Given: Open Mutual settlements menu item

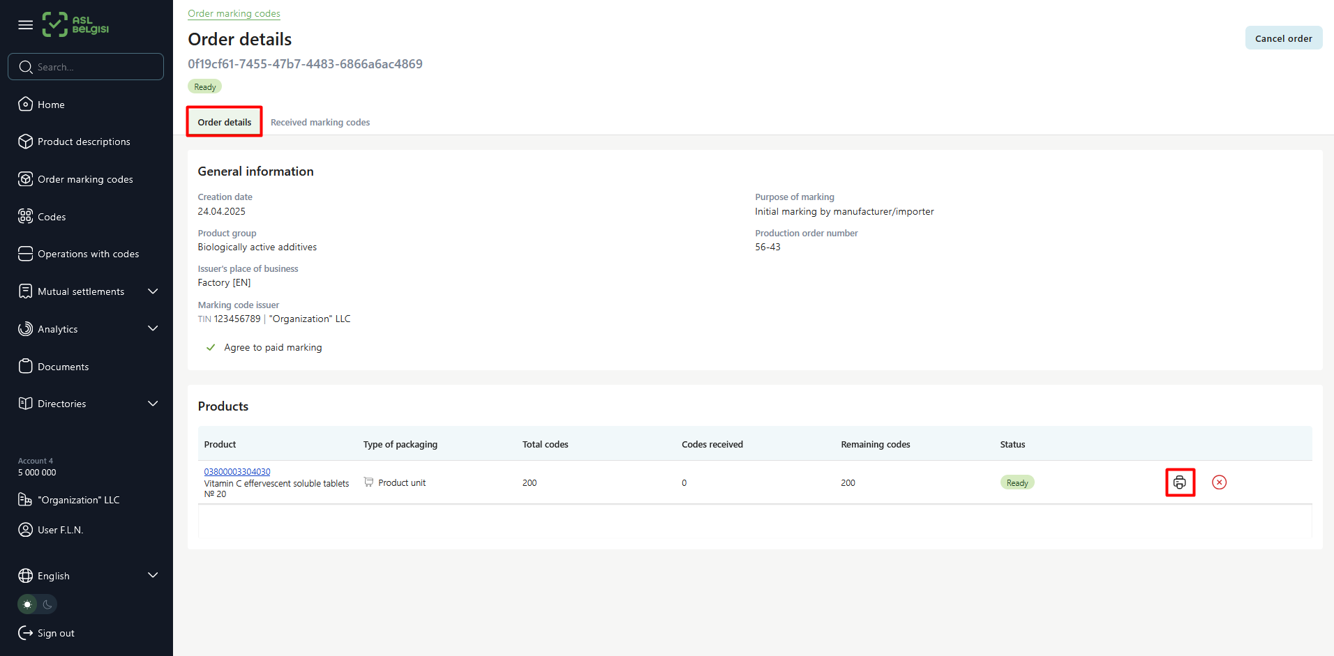Looking at the screenshot, I should (81, 291).
